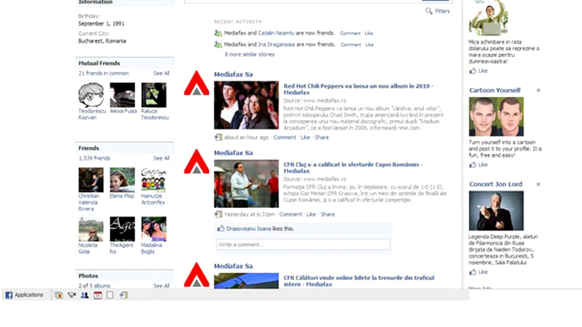The width and height of the screenshot is (582, 327).
Task: Open TheAgent Ro profile picture
Action: (122, 229)
